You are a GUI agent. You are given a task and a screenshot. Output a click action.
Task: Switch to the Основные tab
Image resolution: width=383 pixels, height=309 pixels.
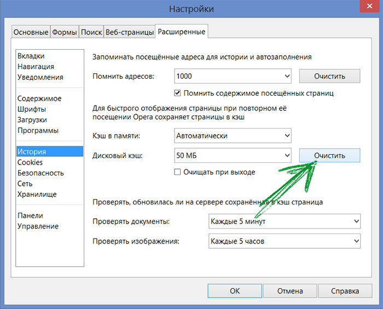[31, 32]
